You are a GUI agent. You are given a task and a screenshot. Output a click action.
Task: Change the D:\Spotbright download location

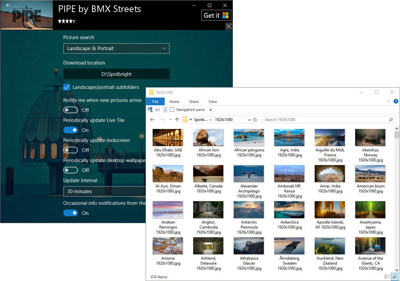coord(116,74)
